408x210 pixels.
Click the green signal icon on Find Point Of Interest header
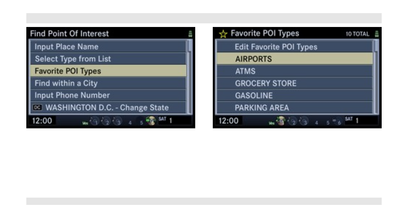pyautogui.click(x=190, y=34)
